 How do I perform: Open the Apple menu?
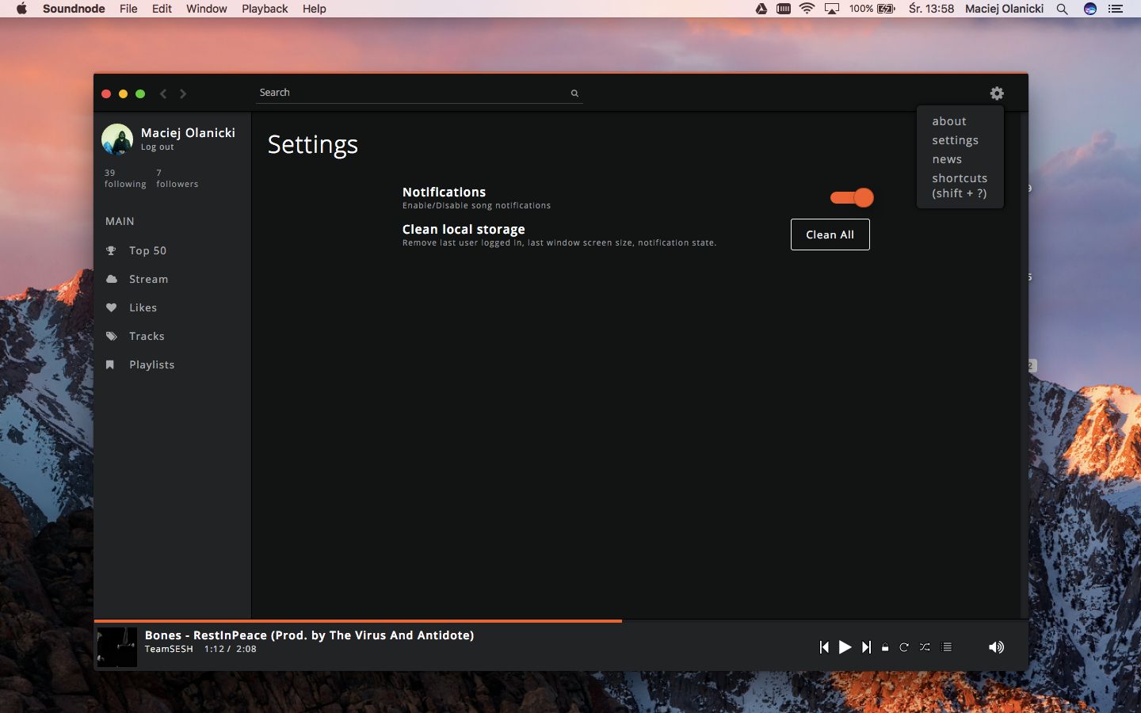coord(21,9)
